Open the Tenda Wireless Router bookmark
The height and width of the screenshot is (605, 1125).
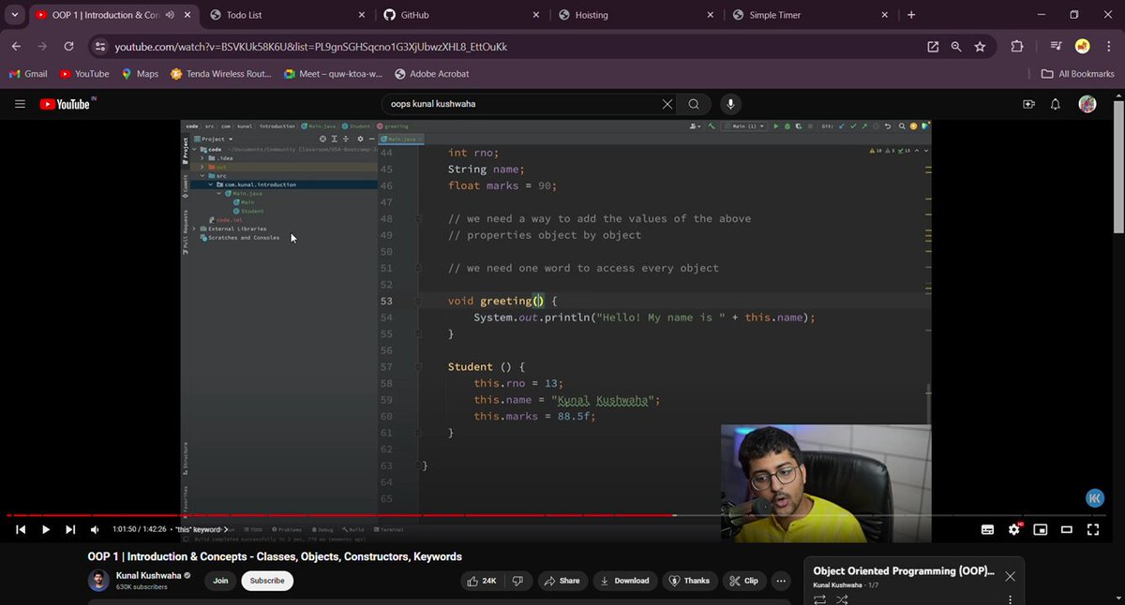coord(221,74)
